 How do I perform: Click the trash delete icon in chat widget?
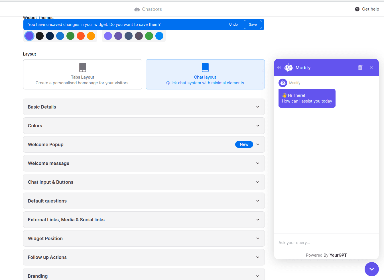360,68
